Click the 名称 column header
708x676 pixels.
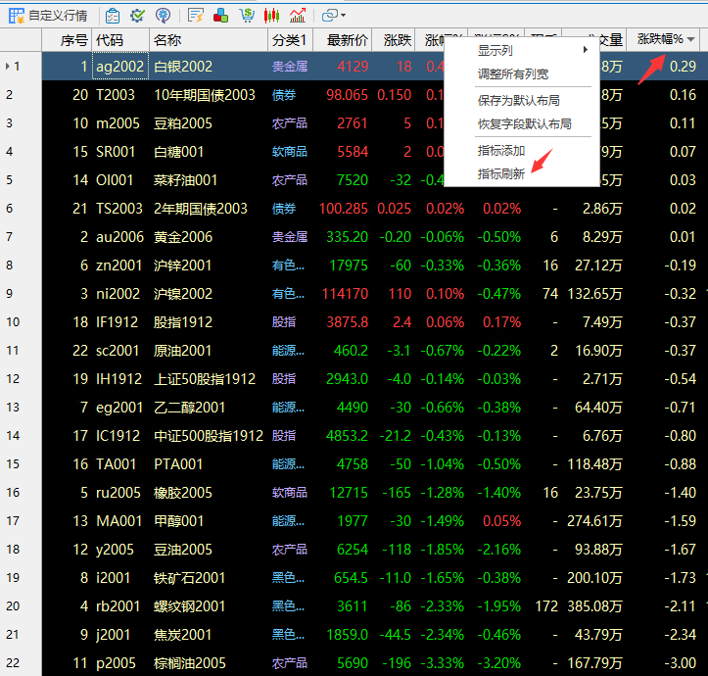click(209, 40)
